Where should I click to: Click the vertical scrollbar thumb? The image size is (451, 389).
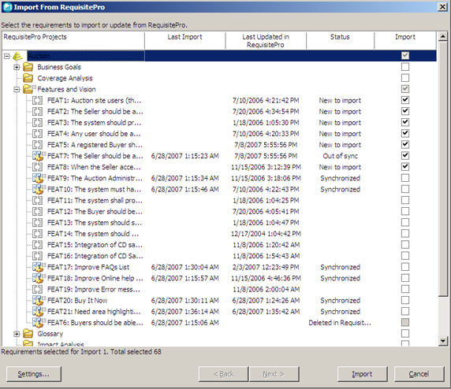click(443, 169)
